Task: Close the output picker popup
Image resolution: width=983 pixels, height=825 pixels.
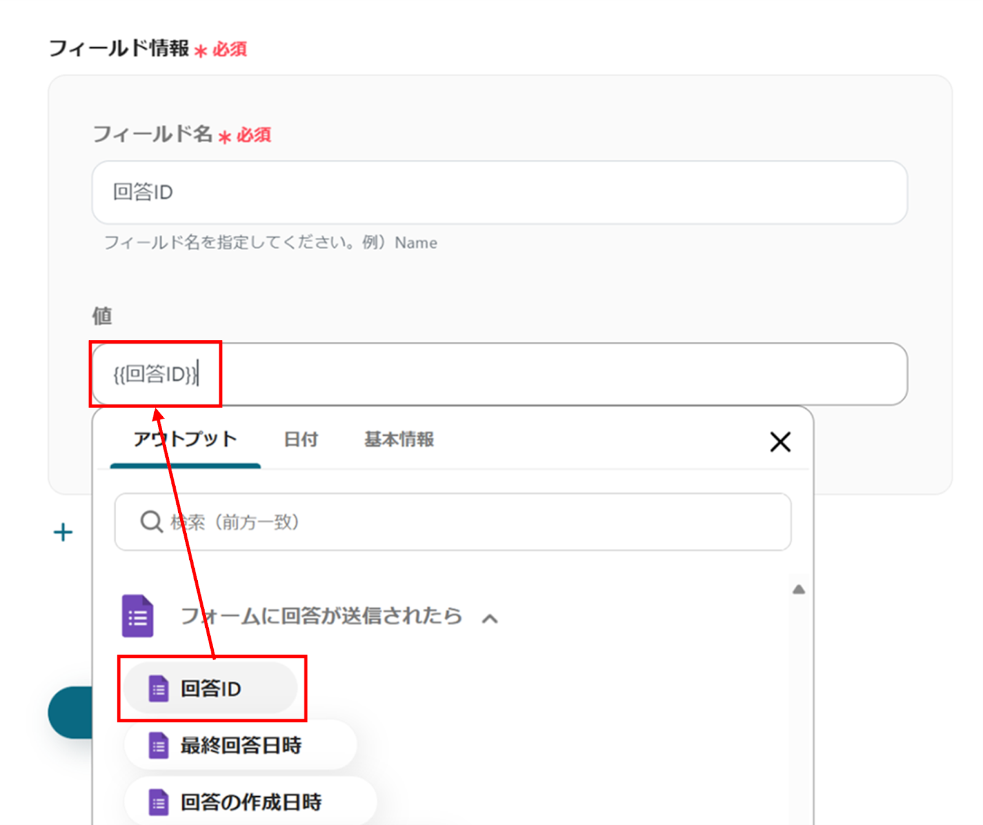Action: pyautogui.click(x=780, y=441)
